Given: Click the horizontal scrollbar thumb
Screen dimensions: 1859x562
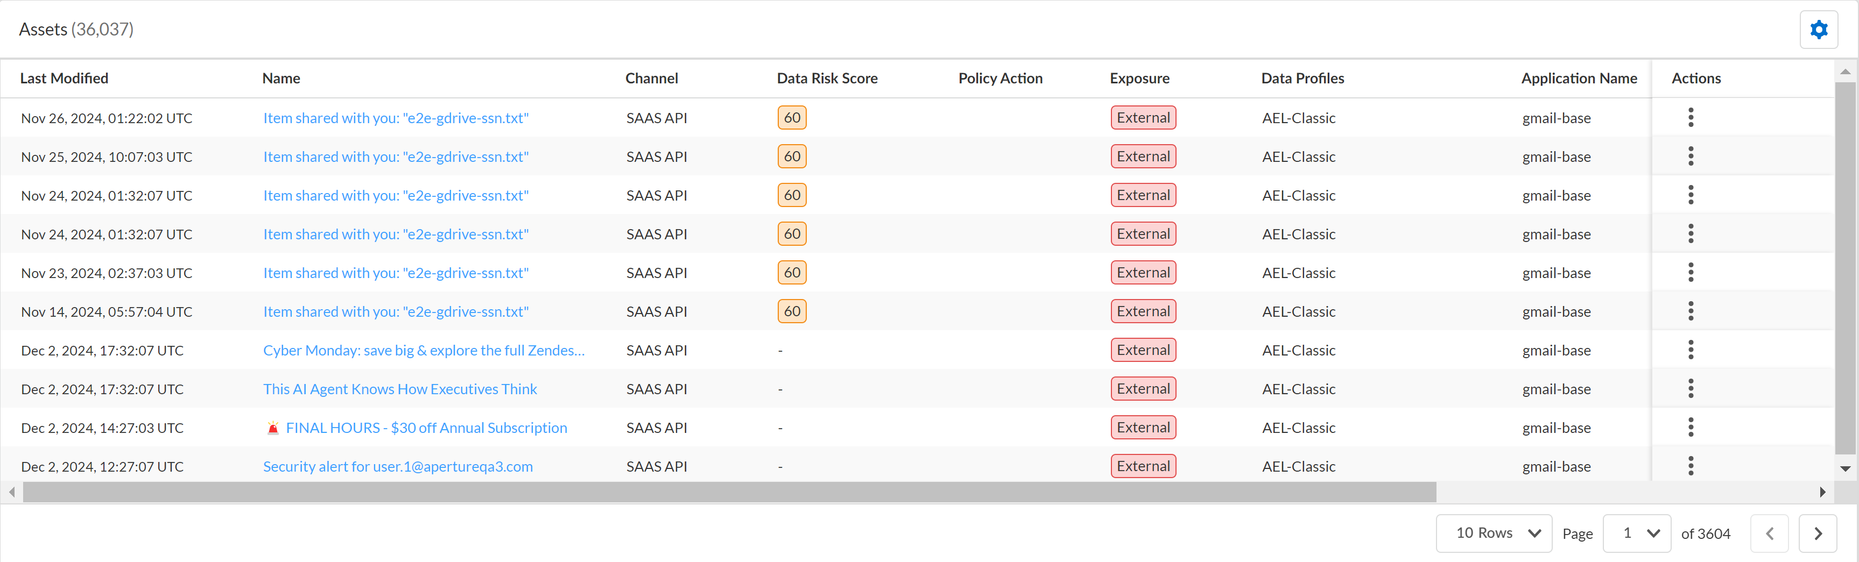Looking at the screenshot, I should (729, 492).
